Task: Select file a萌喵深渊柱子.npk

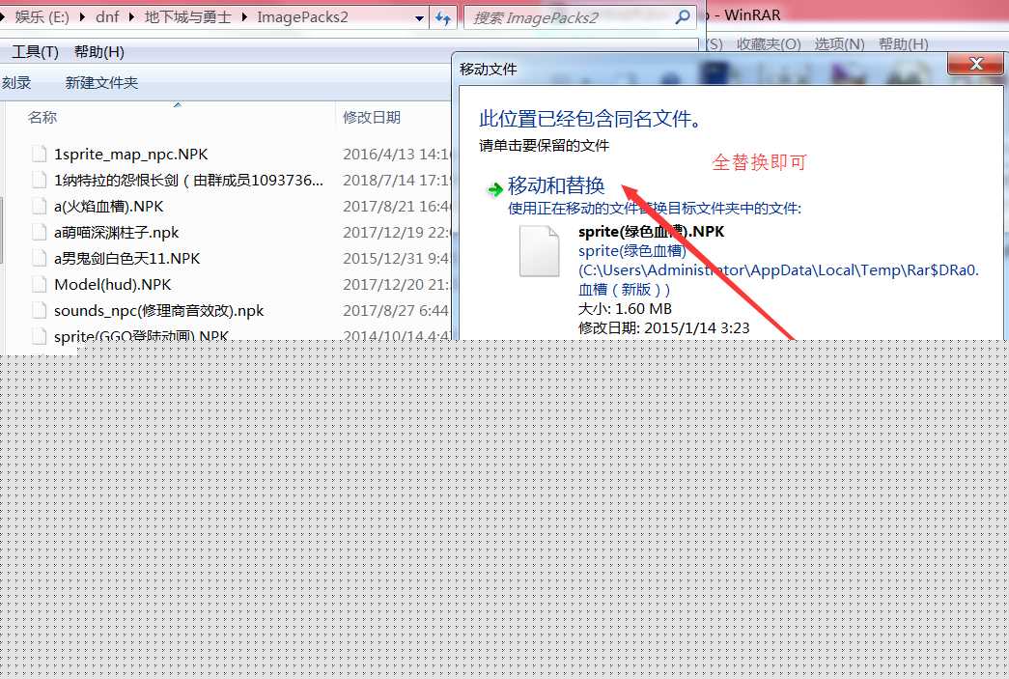Action: (x=117, y=233)
